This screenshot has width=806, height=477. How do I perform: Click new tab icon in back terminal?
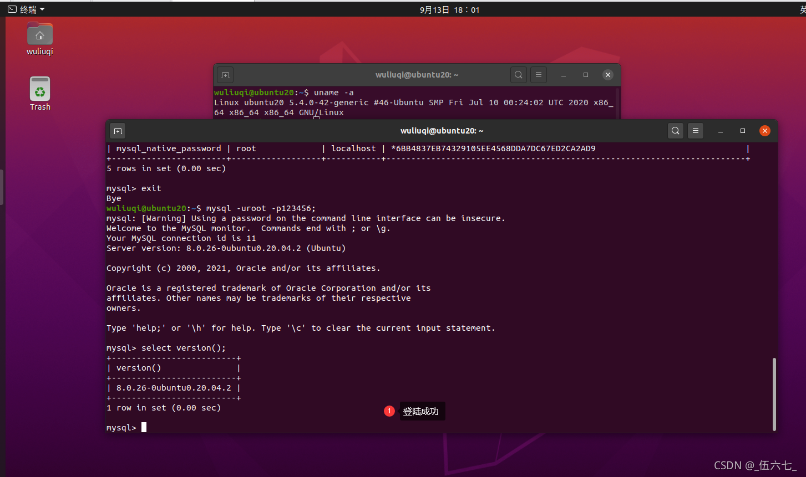[225, 75]
